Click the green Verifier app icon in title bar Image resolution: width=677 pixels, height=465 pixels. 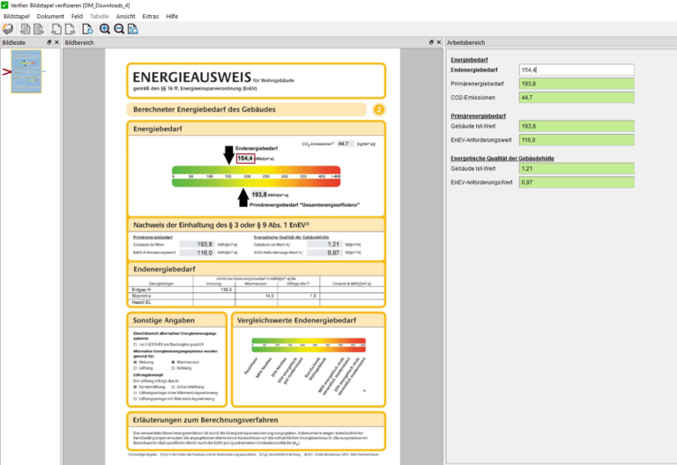4,5
